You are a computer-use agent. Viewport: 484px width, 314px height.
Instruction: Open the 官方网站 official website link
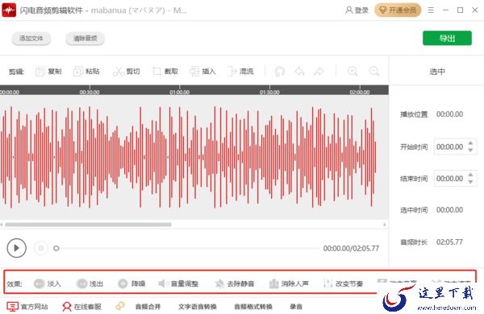(27, 307)
